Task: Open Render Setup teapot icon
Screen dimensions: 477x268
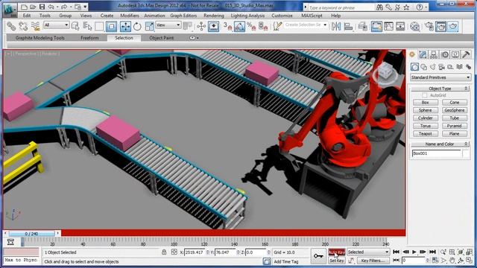Action: pyautogui.click(x=429, y=27)
